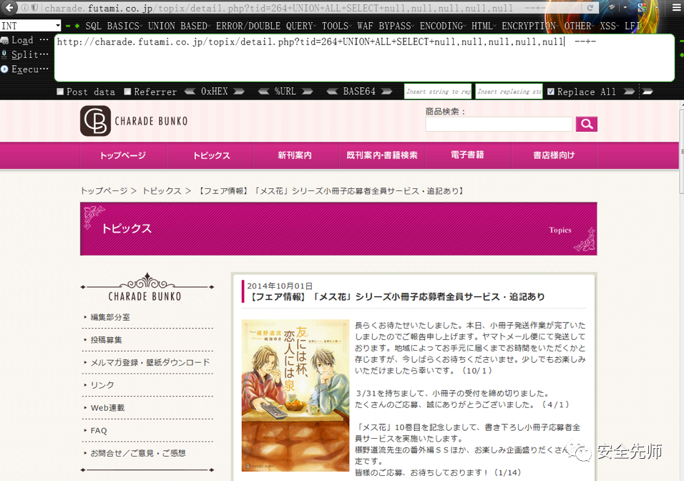The image size is (684, 481).
Task: Open the お問合せ／ご意見・ご感想 sidebar link
Action: [138, 454]
